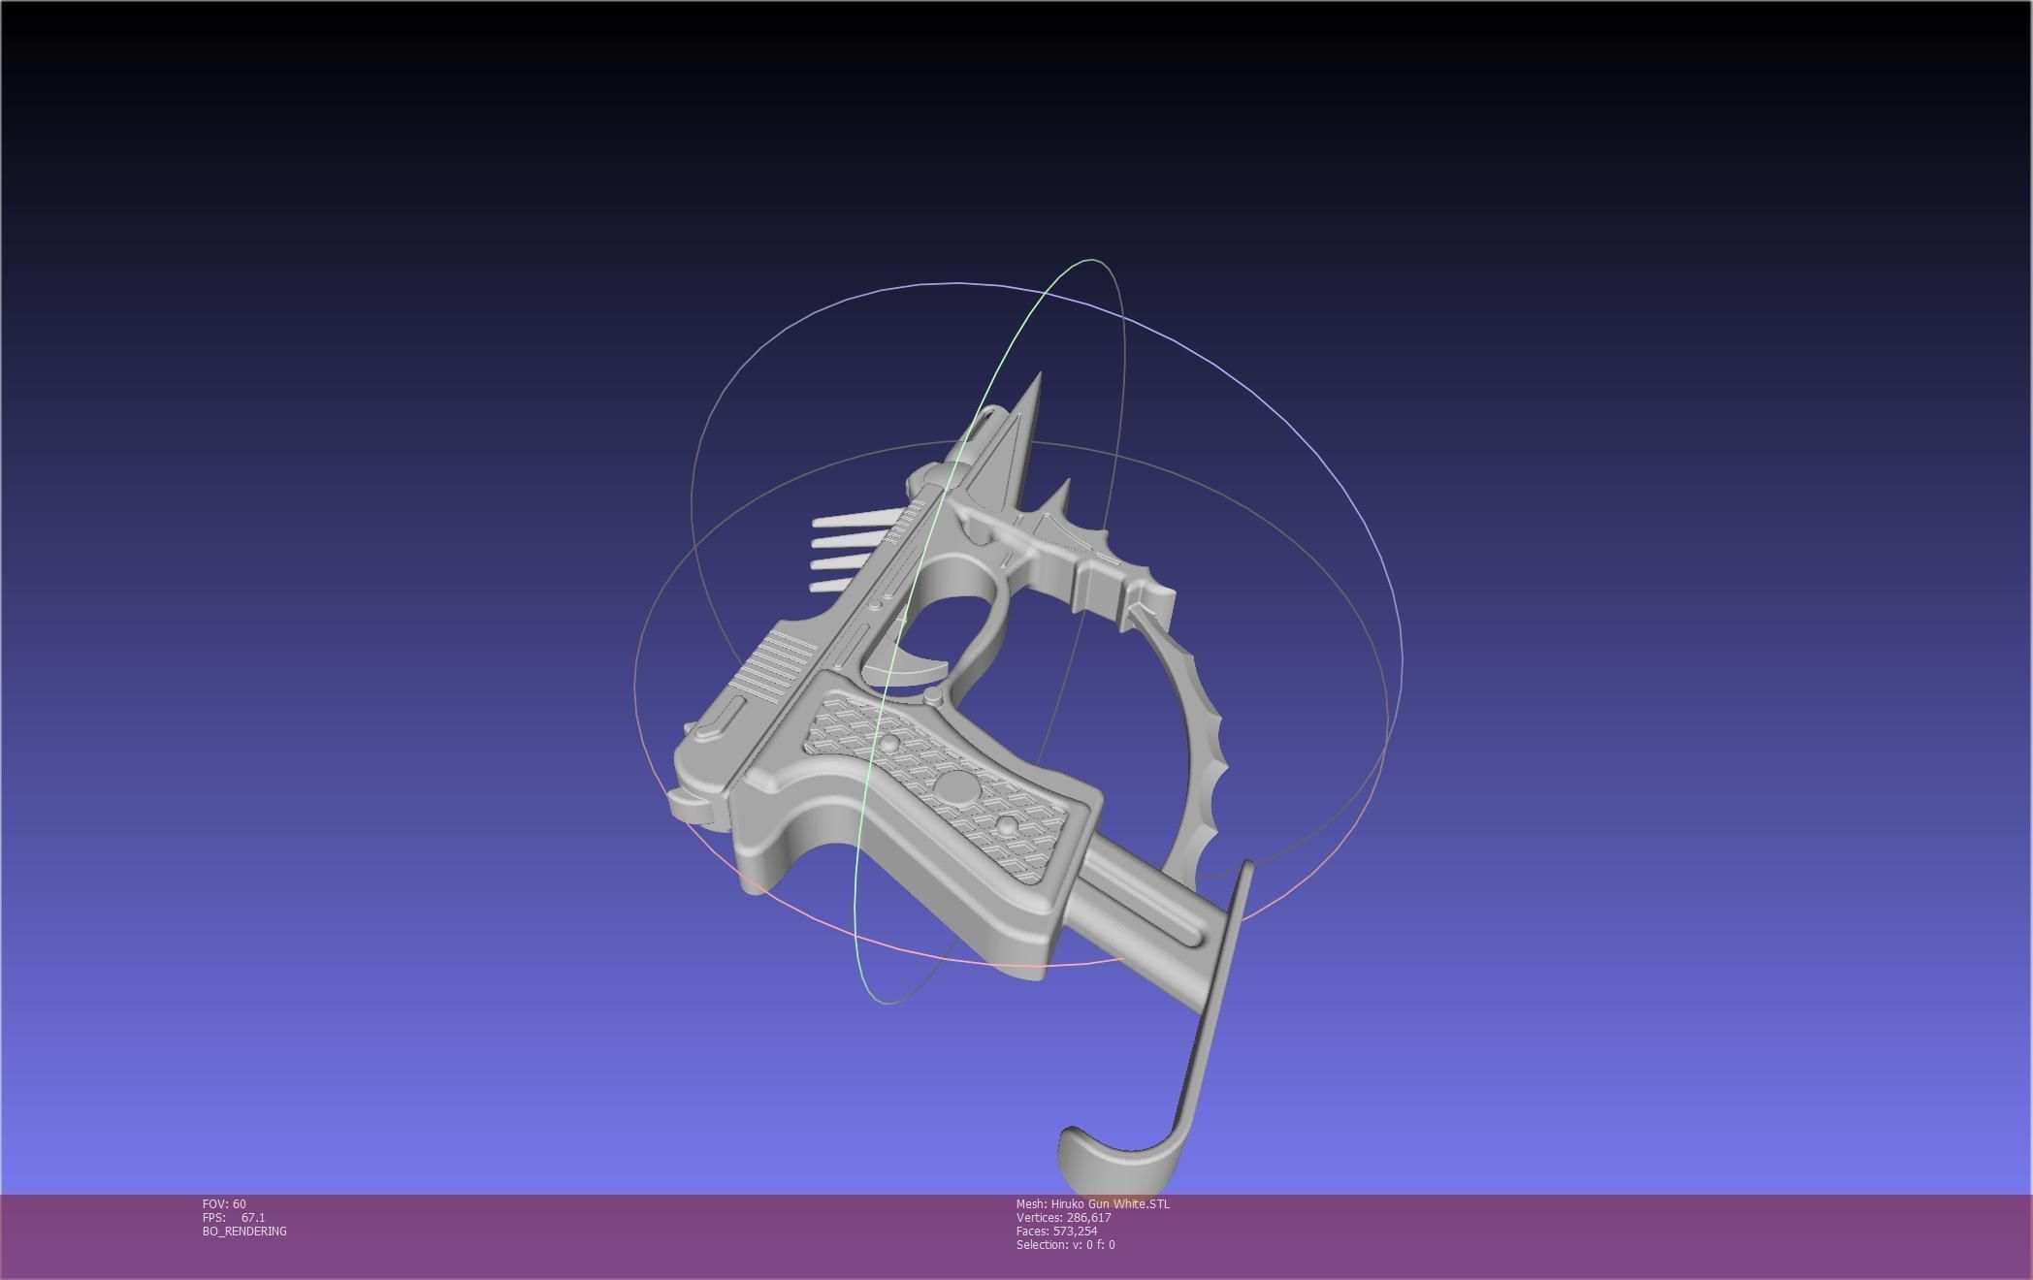This screenshot has width=2033, height=1280.
Task: Click the Faces: 573,254 count
Action: pos(1057,1231)
